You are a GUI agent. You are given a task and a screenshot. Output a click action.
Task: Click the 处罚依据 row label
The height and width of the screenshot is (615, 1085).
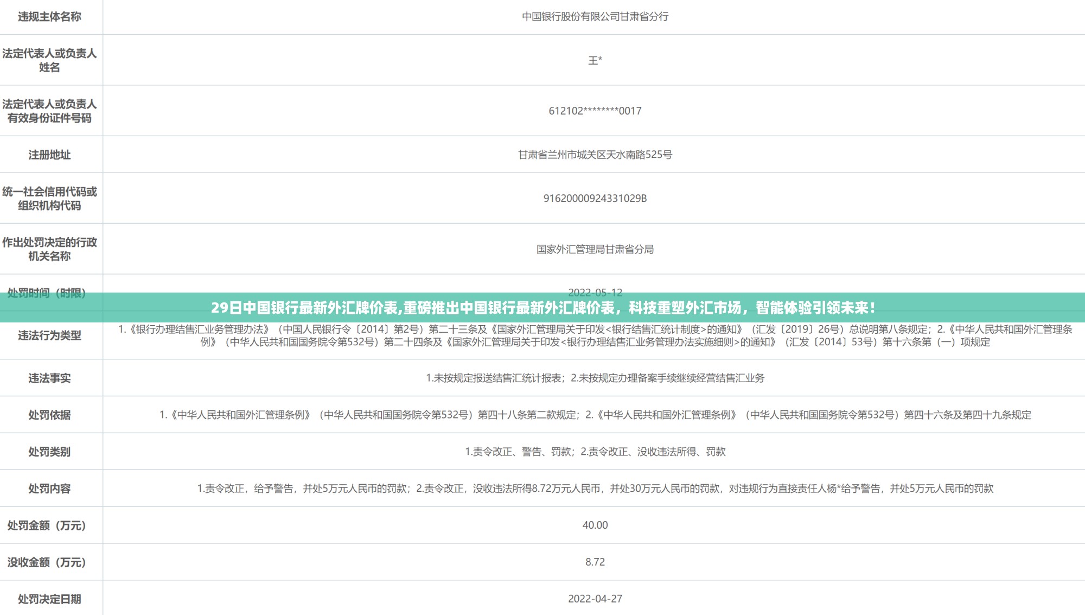(x=49, y=415)
